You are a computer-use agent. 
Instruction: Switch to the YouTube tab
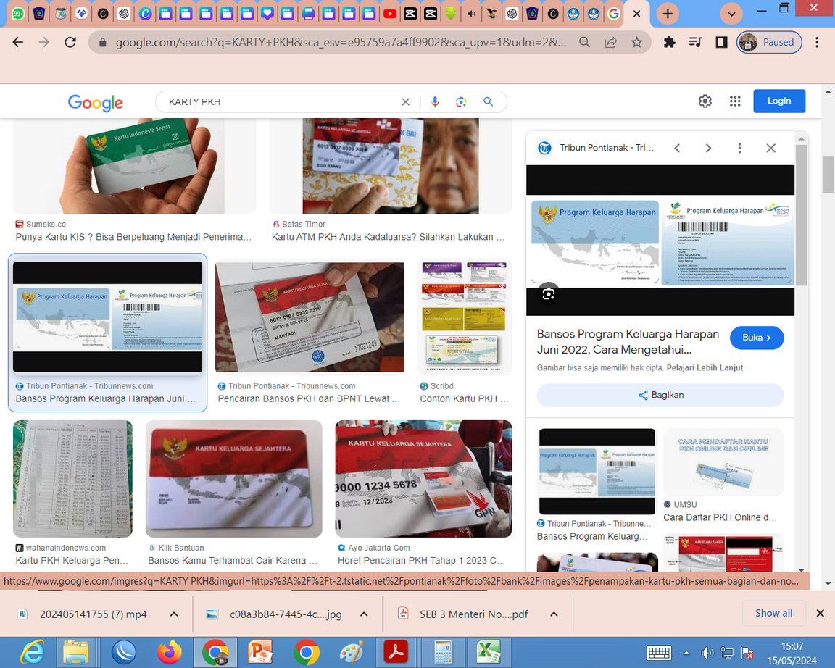point(390,14)
